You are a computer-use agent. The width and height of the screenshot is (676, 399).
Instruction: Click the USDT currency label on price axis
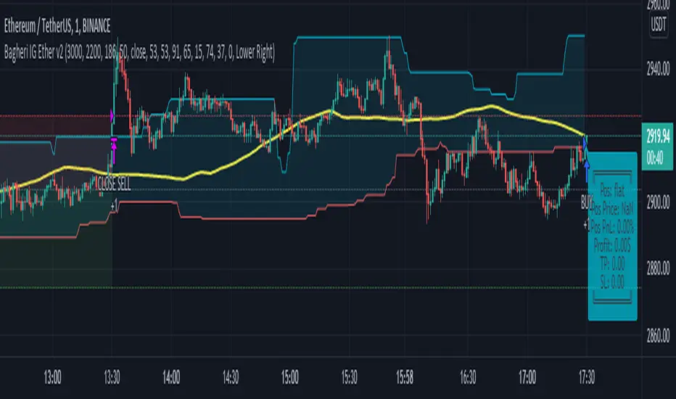659,24
